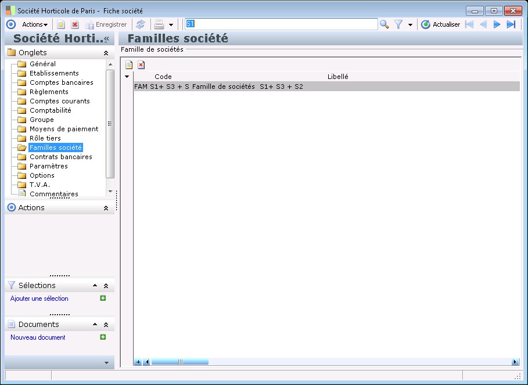Open the Rôle tiers folder

(x=45, y=138)
